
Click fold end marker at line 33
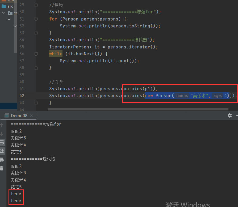pos(36,33)
